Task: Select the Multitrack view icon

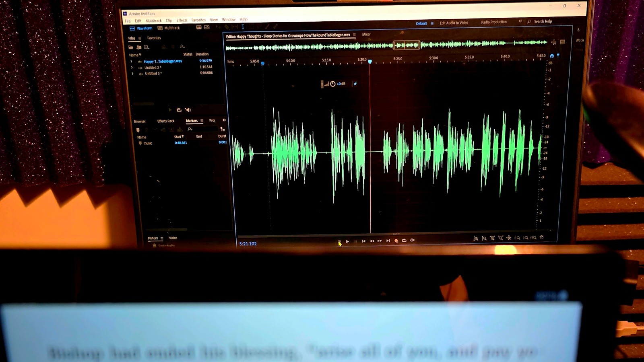Action: pyautogui.click(x=160, y=28)
